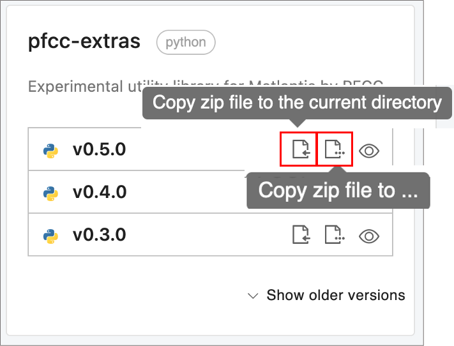
Task: Click the package description text
Action: (83, 86)
